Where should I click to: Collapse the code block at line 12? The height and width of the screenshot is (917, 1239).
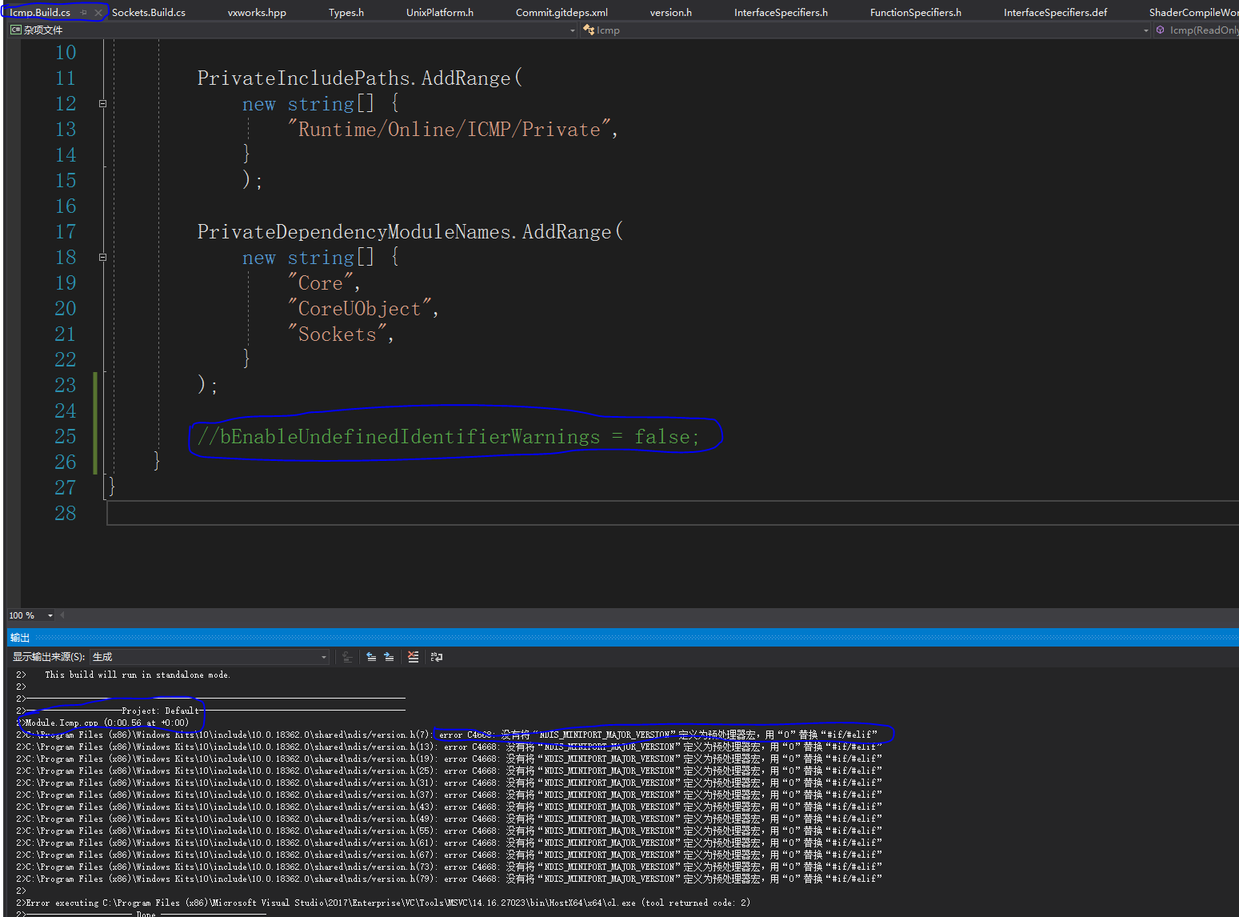pyautogui.click(x=102, y=103)
